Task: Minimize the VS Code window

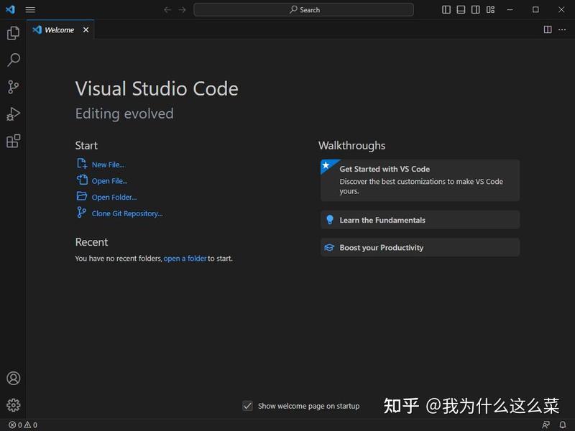Action: (510, 10)
